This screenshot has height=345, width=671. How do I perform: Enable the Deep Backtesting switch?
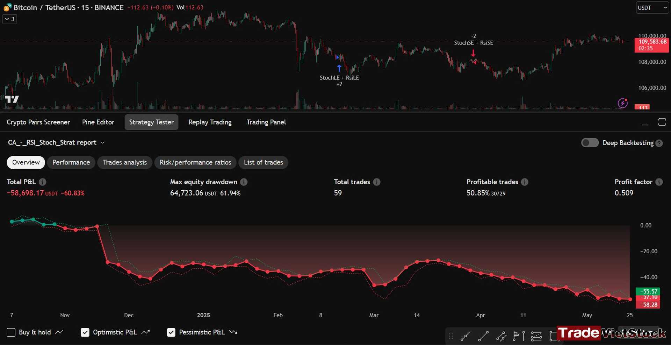[x=590, y=143]
